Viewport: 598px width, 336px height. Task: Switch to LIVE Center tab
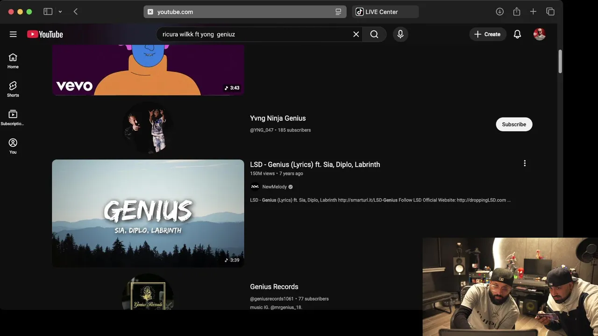coord(385,12)
